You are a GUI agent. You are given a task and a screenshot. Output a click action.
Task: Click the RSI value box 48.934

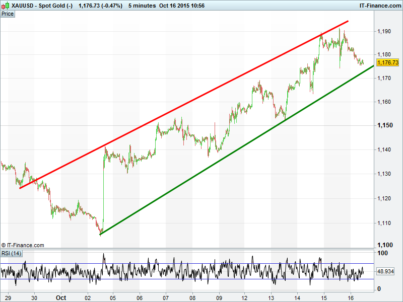coord(385,271)
